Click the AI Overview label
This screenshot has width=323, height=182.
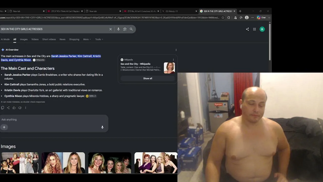12,50
